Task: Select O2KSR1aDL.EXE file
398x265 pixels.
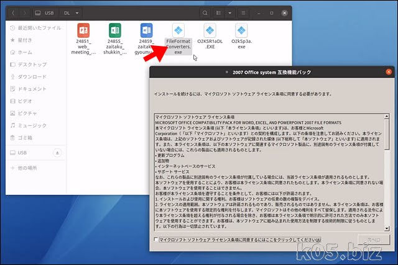Action: coord(210,36)
